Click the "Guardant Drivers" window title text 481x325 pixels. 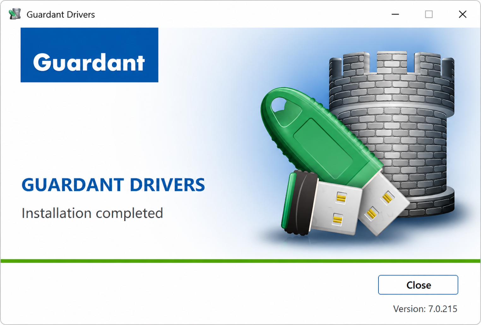(x=61, y=14)
